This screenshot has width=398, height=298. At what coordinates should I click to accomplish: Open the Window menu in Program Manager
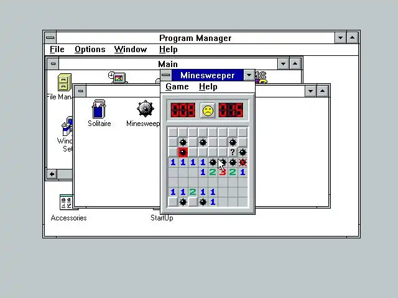[x=131, y=49]
